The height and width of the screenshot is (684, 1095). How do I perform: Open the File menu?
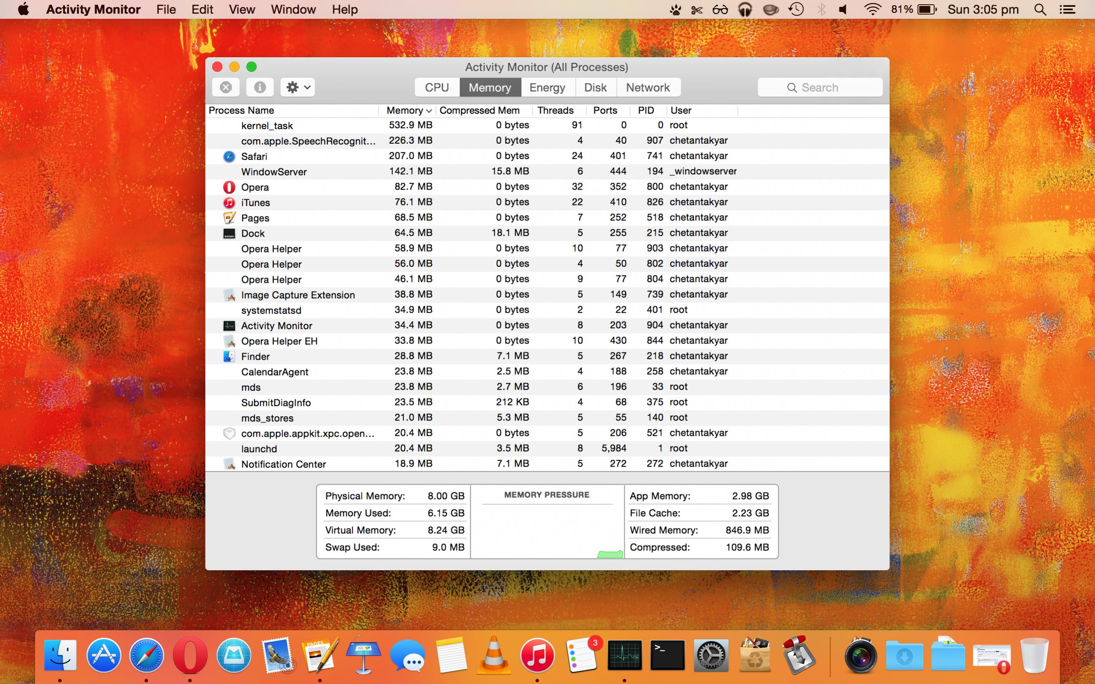(166, 9)
